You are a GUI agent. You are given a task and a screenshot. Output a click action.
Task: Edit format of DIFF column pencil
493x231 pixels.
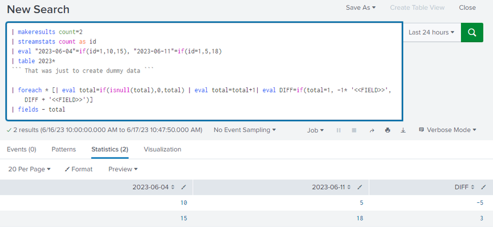484,187
